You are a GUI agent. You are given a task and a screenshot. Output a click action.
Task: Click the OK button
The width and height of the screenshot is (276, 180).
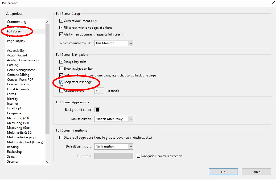pyautogui.click(x=223, y=172)
